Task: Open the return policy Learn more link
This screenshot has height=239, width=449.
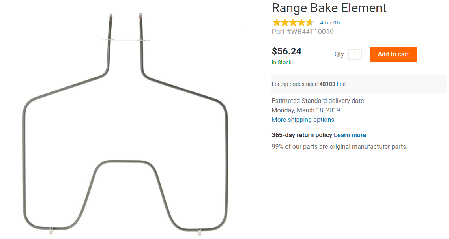Action: 350,135
